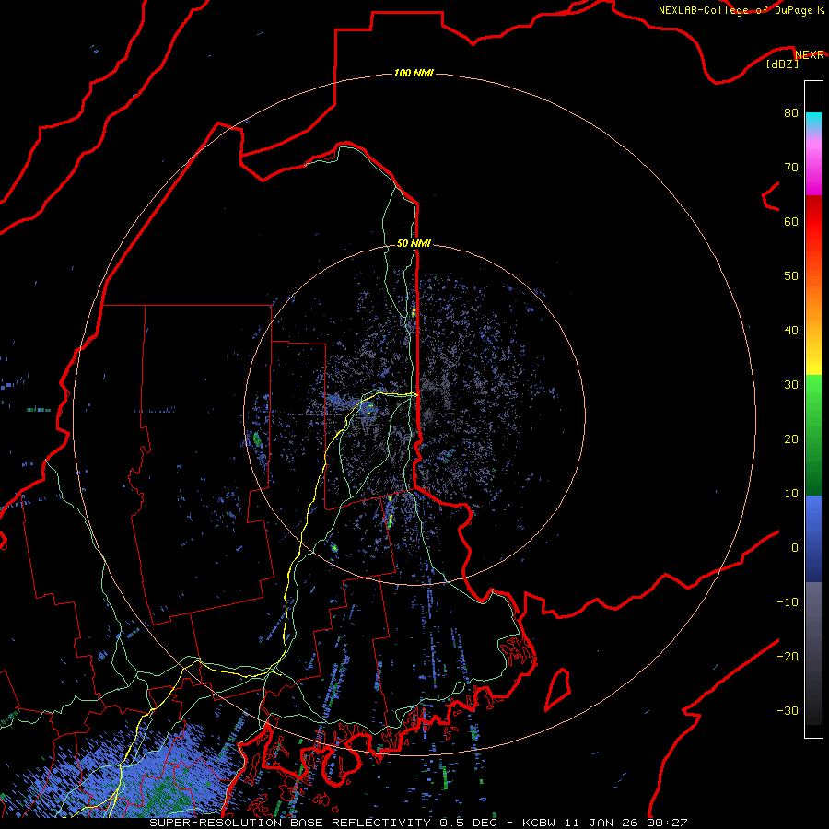Click the blue band of the color bar
The image size is (829, 829).
coord(813,539)
